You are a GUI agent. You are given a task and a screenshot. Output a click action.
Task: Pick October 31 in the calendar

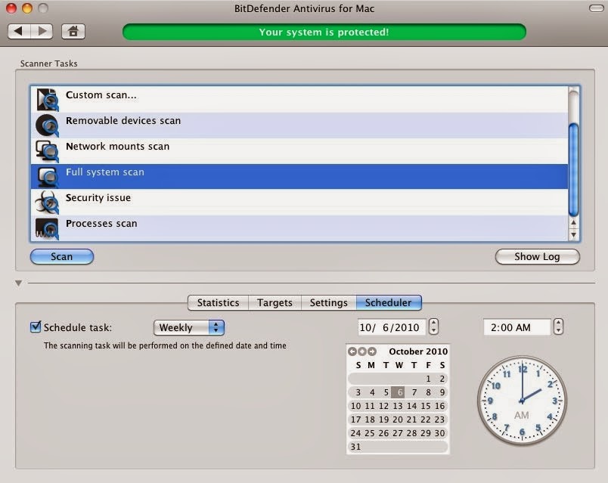[x=355, y=447]
